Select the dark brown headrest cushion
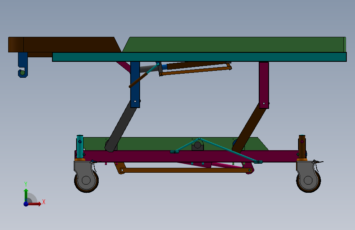Image resolution: width=355 pixels, height=230 pixels. [x=63, y=45]
